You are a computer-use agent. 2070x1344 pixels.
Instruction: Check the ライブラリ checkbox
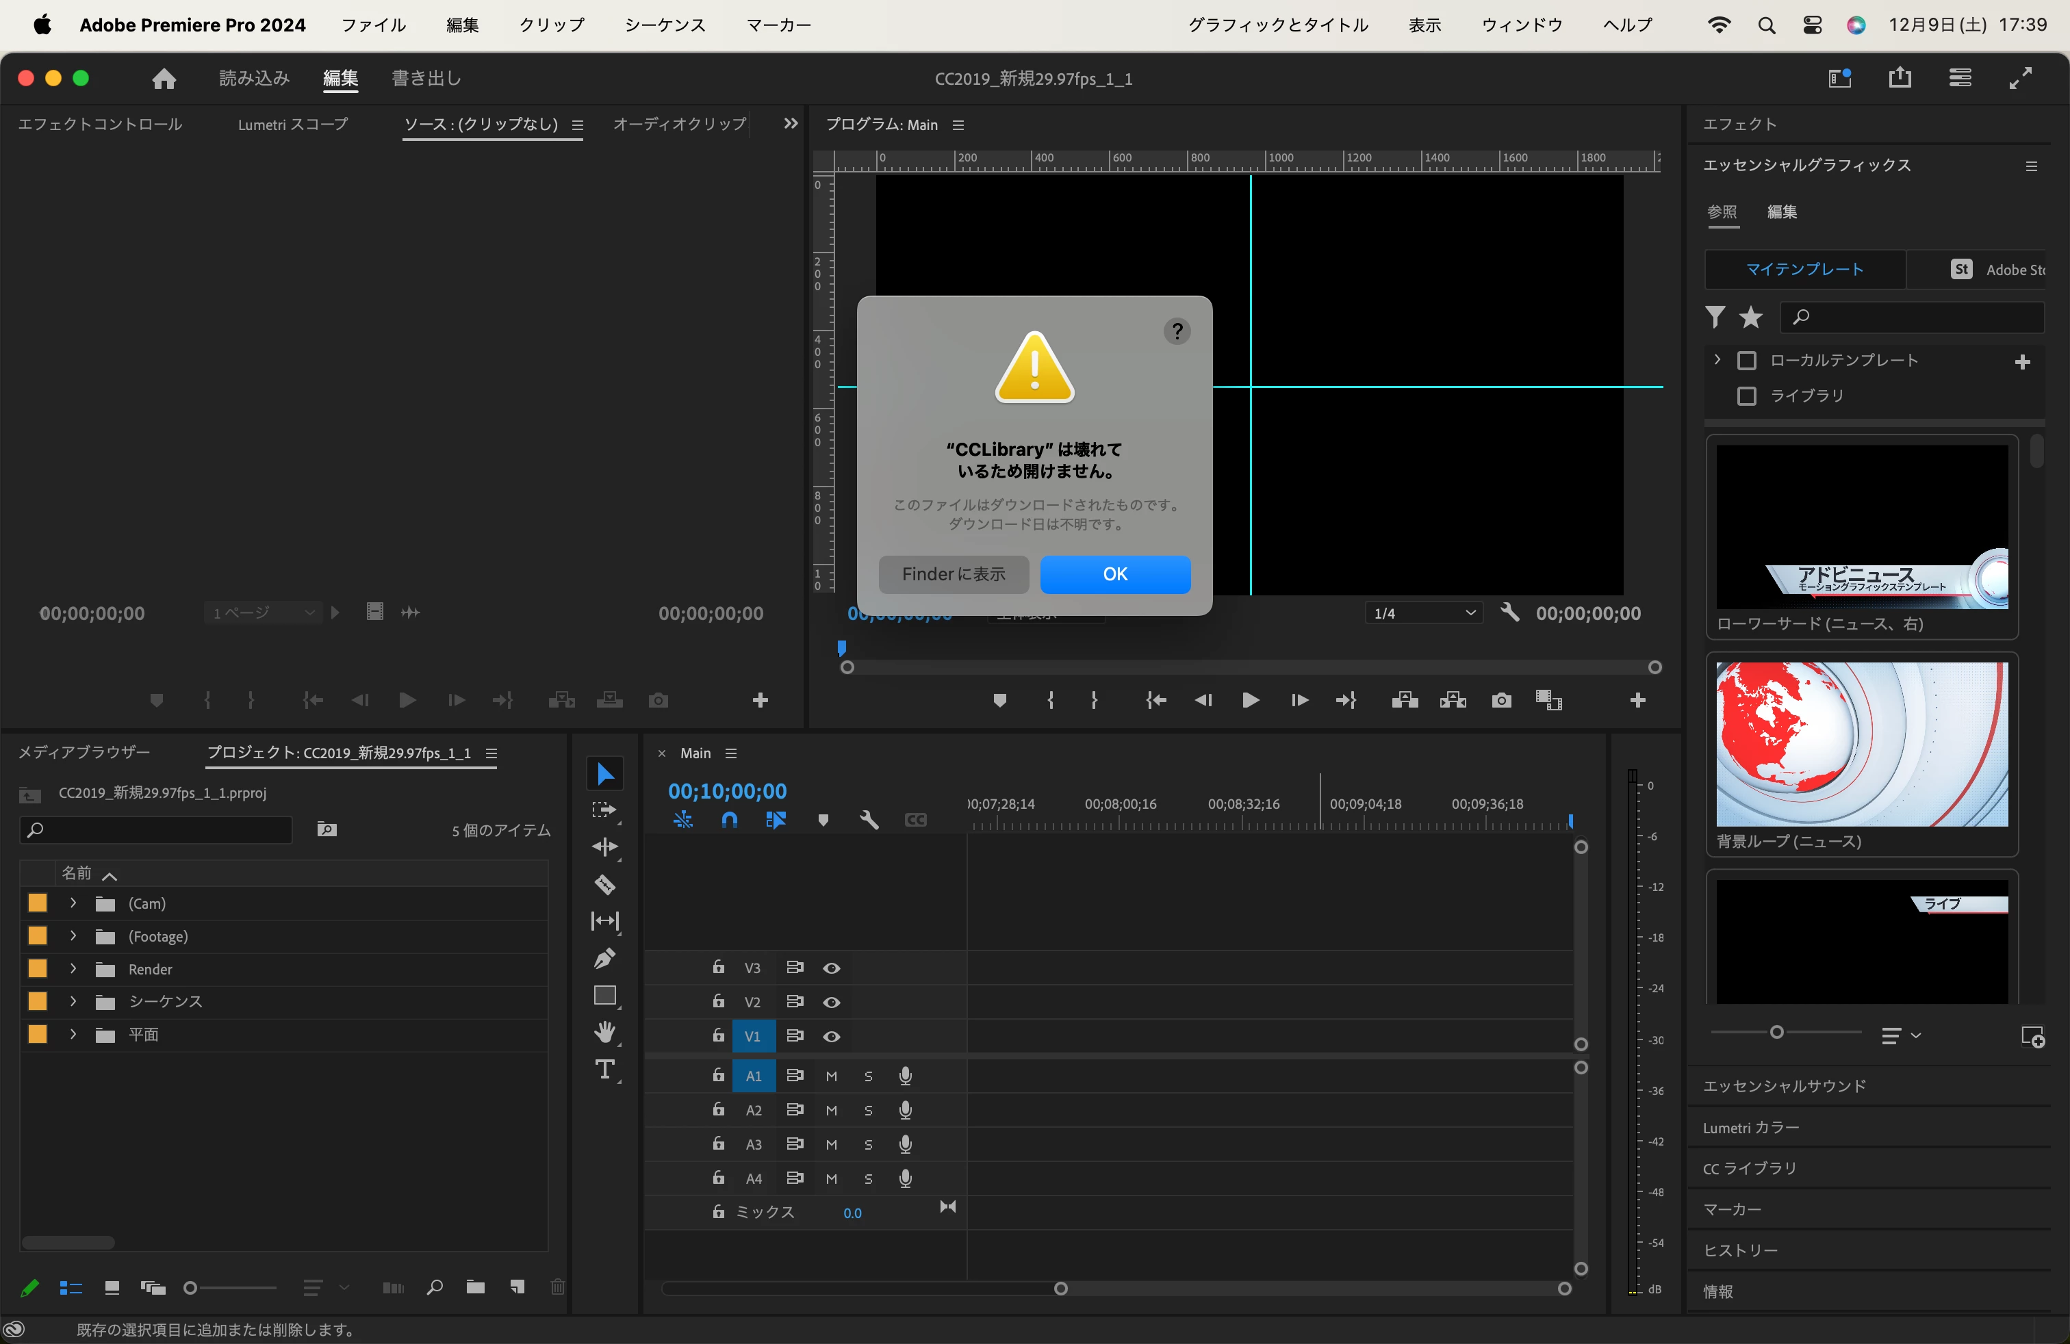[1746, 396]
